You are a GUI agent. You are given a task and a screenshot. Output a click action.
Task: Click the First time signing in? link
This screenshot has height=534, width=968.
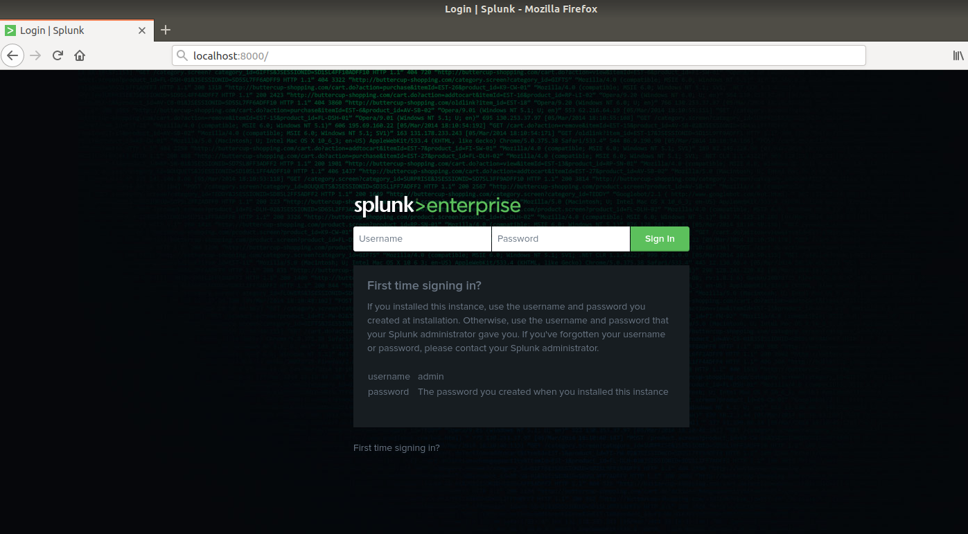coord(396,448)
